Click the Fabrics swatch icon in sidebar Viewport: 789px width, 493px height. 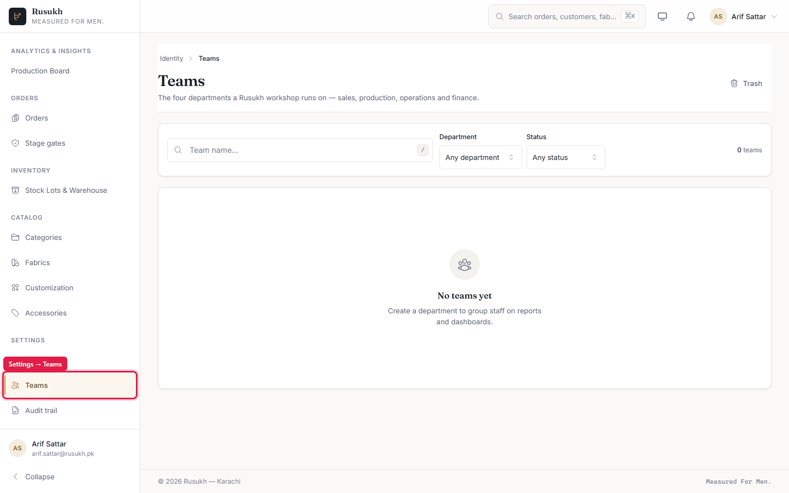click(15, 262)
